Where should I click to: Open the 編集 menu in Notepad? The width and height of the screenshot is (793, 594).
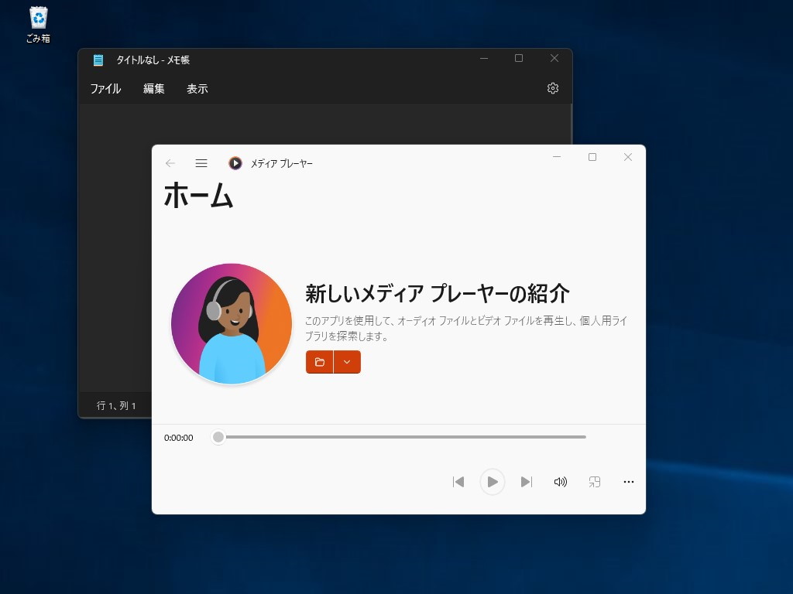153,88
